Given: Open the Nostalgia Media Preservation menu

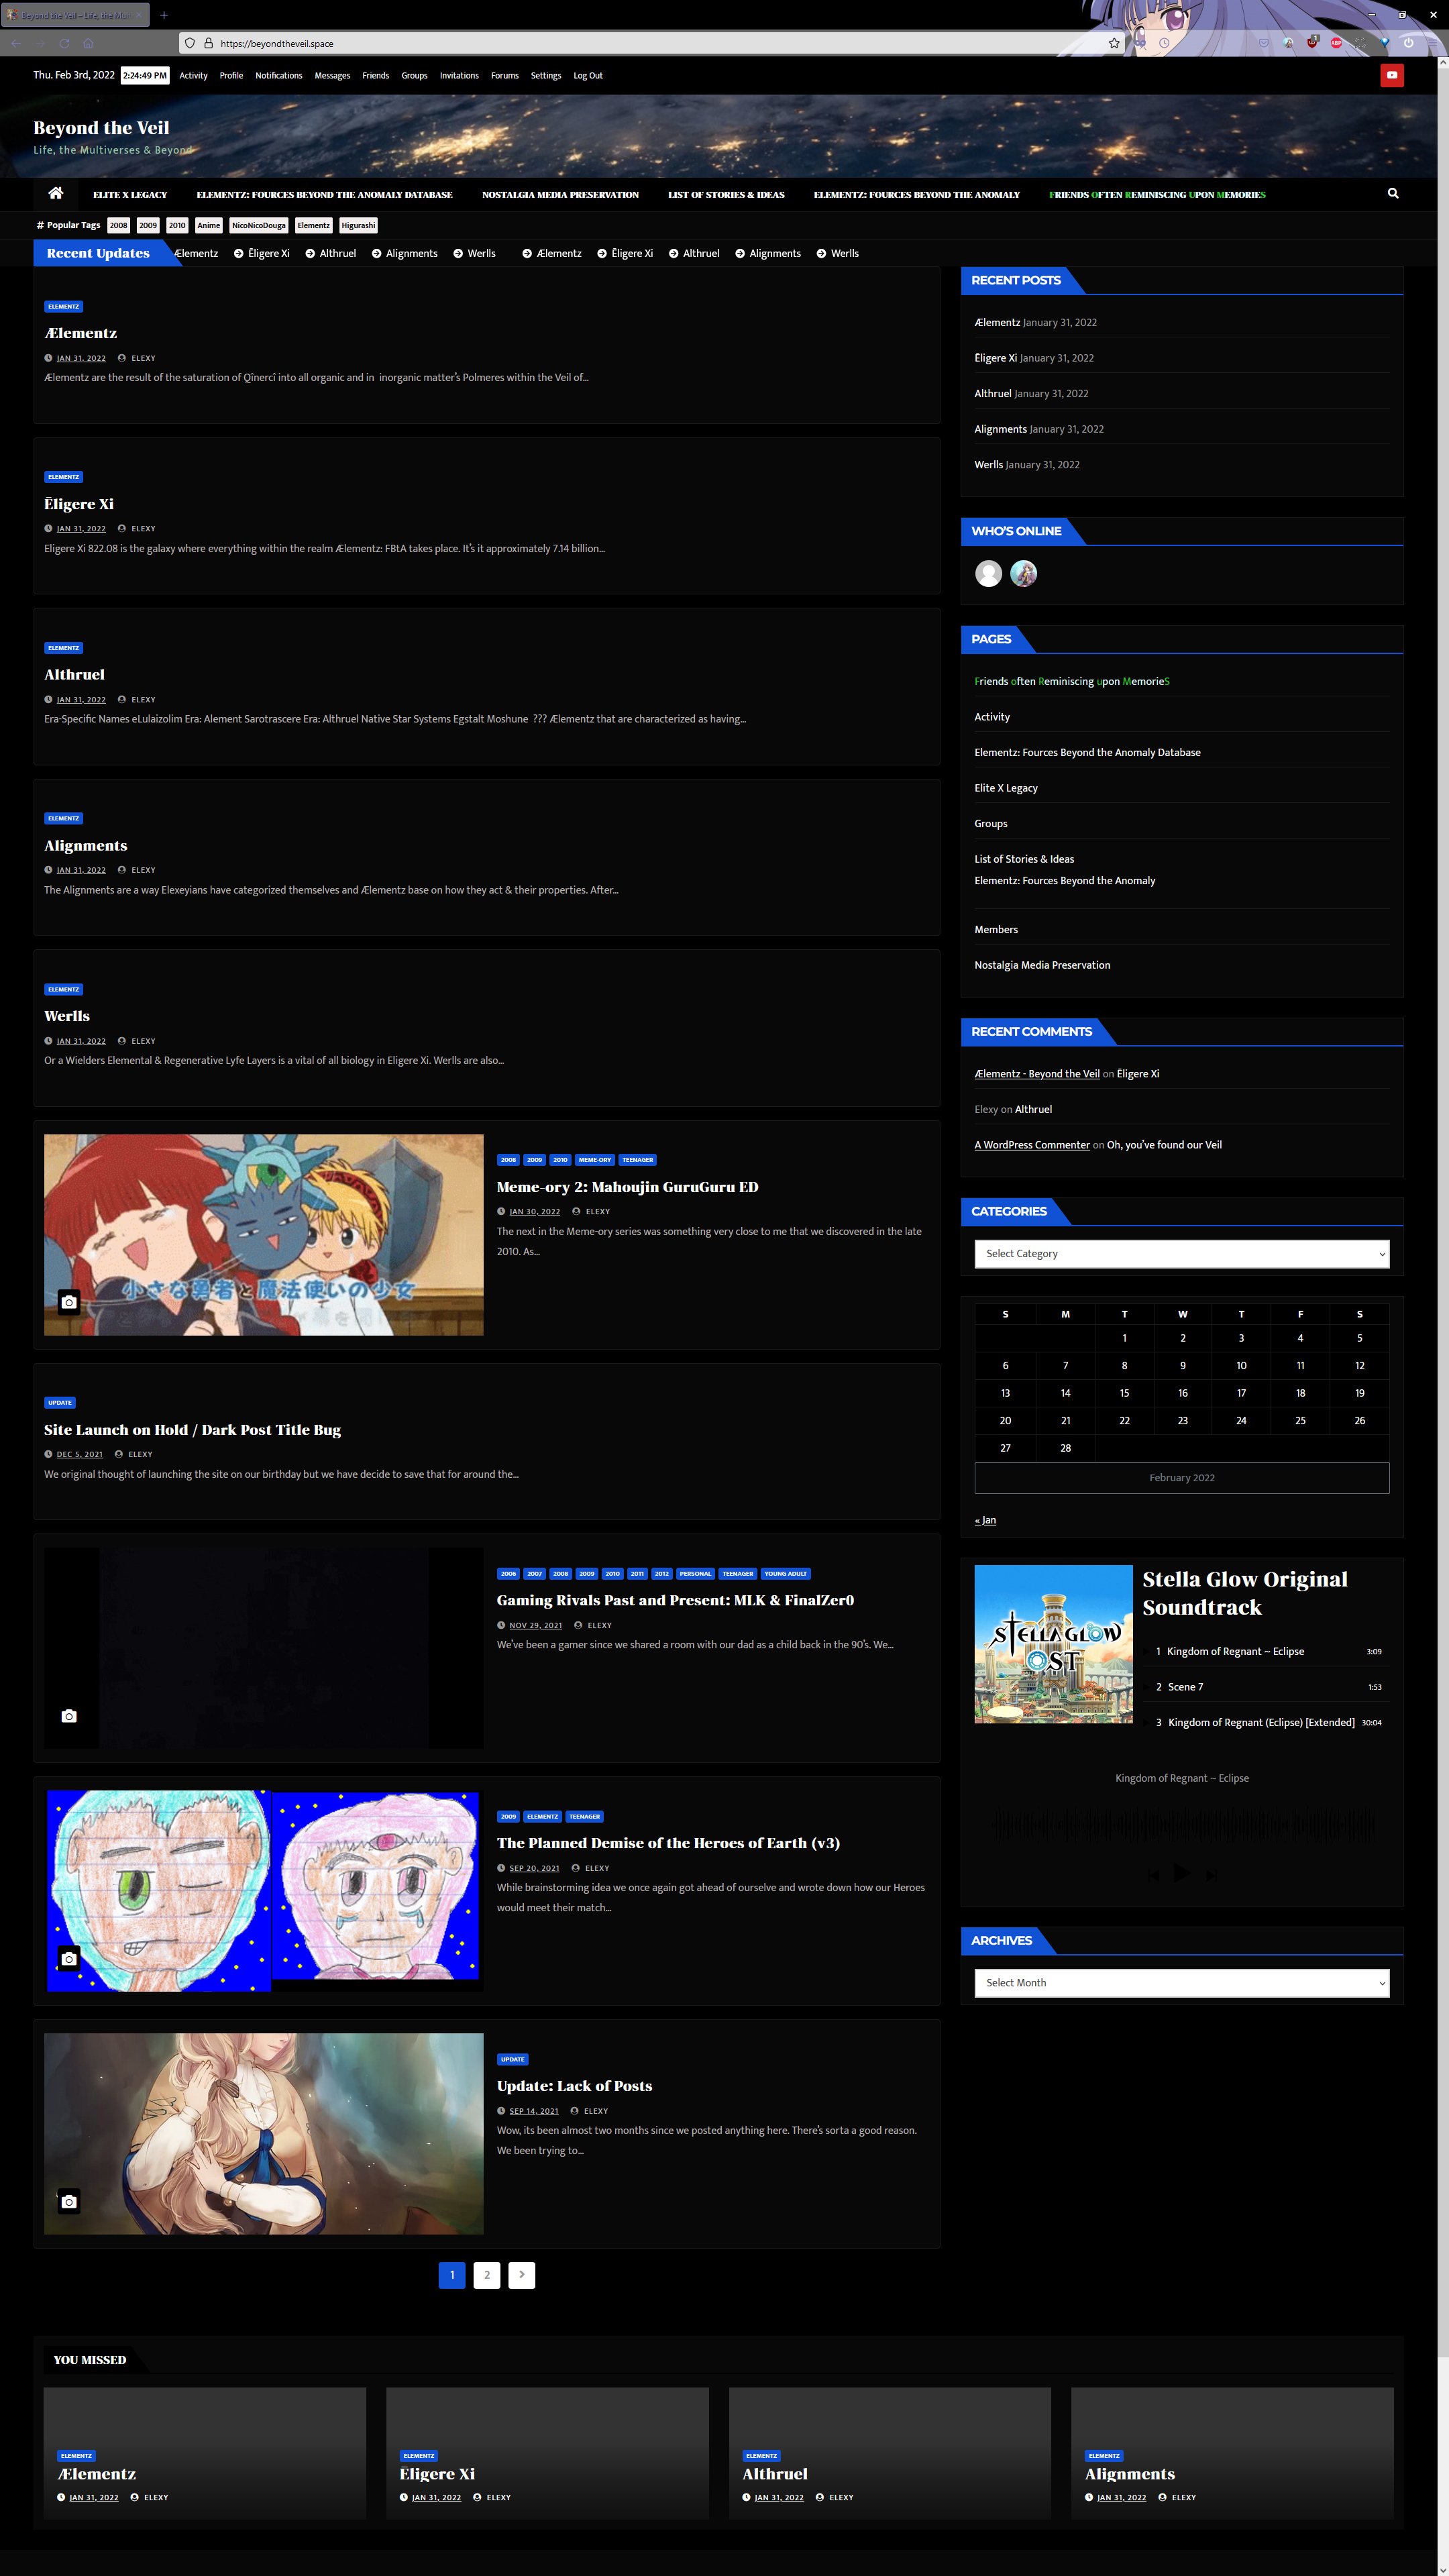Looking at the screenshot, I should click(560, 195).
